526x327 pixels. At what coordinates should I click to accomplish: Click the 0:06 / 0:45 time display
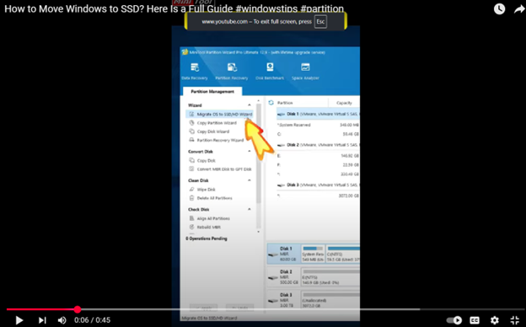pos(92,320)
